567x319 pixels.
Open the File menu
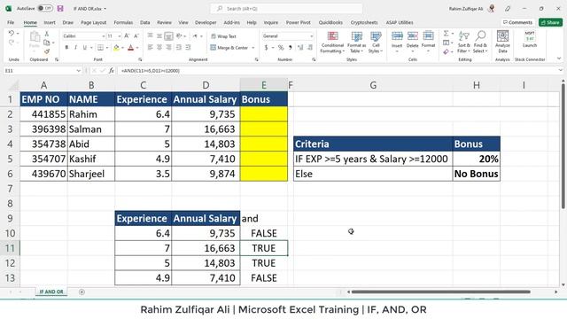tap(11, 22)
